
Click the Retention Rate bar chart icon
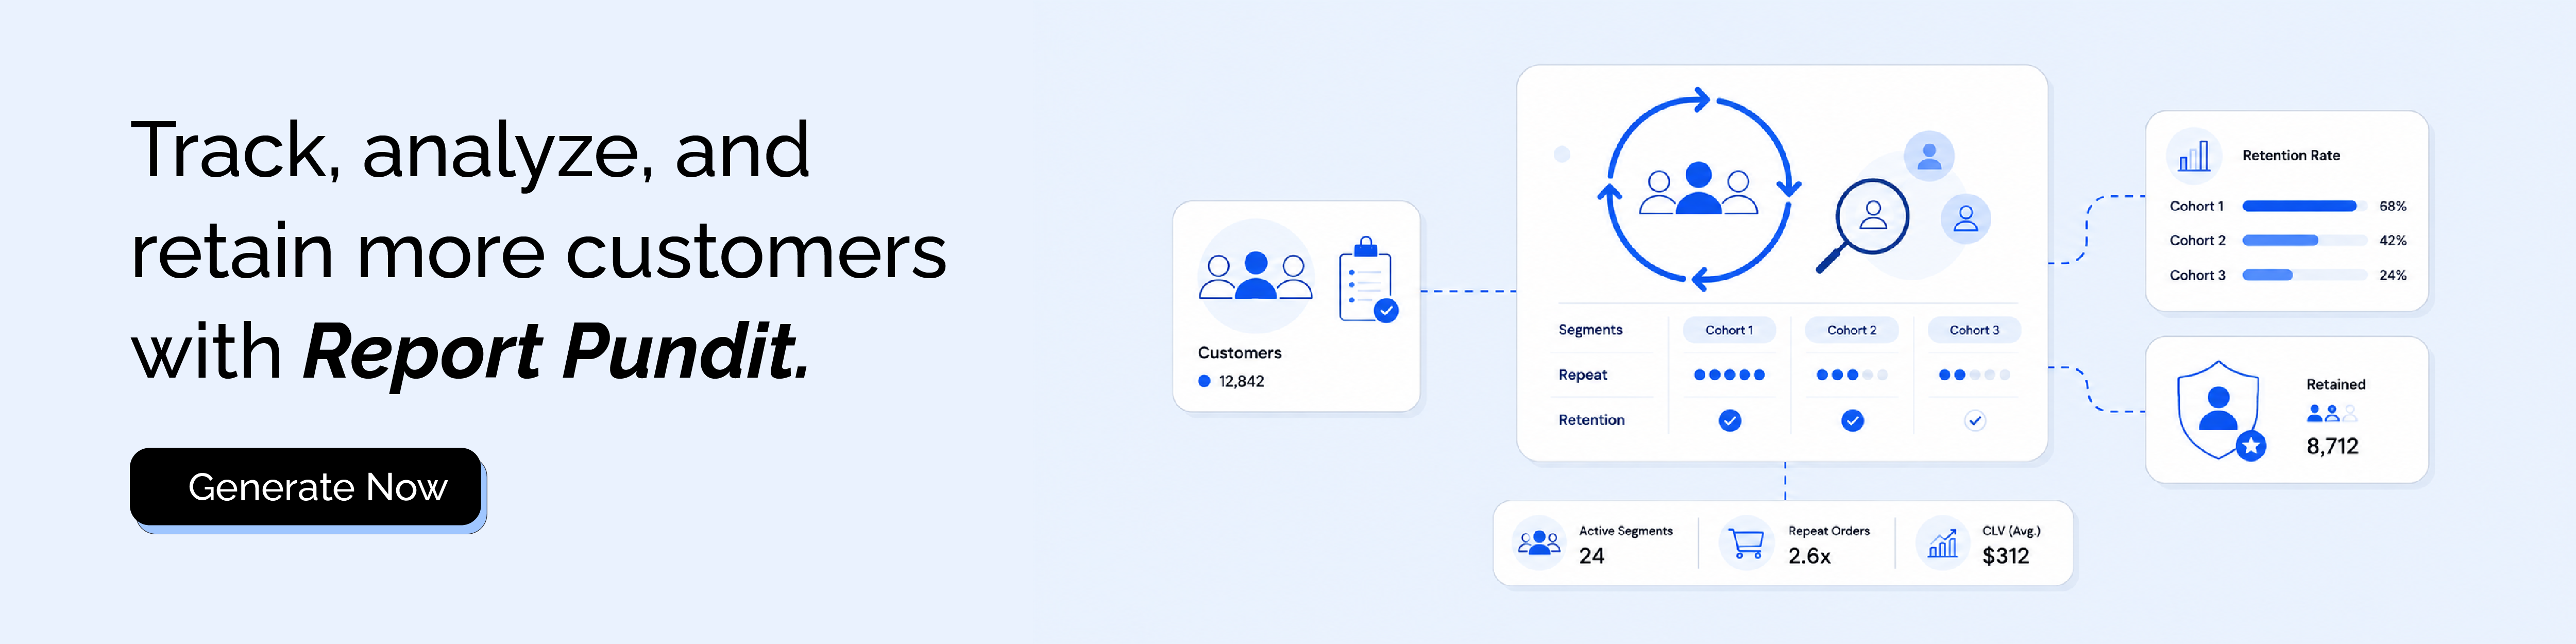(2194, 156)
